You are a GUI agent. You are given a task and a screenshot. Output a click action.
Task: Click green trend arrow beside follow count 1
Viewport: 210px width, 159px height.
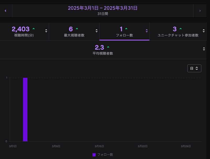click(126, 29)
